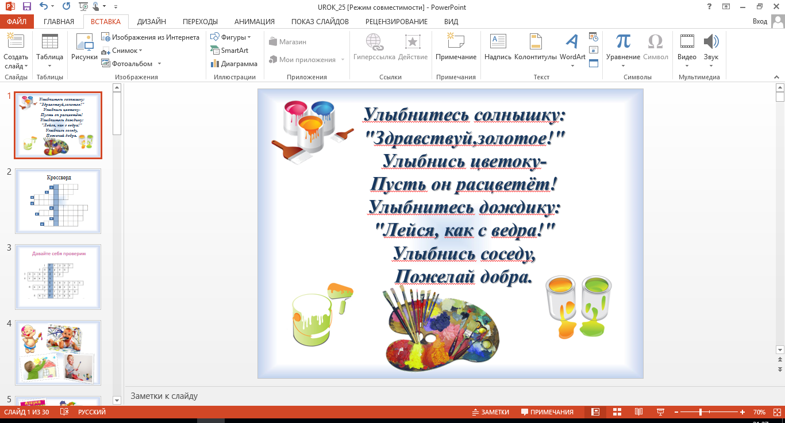Viewport: 785px width, 423px height.
Task: Click РУССКИЙ language in status bar
Action: point(92,412)
